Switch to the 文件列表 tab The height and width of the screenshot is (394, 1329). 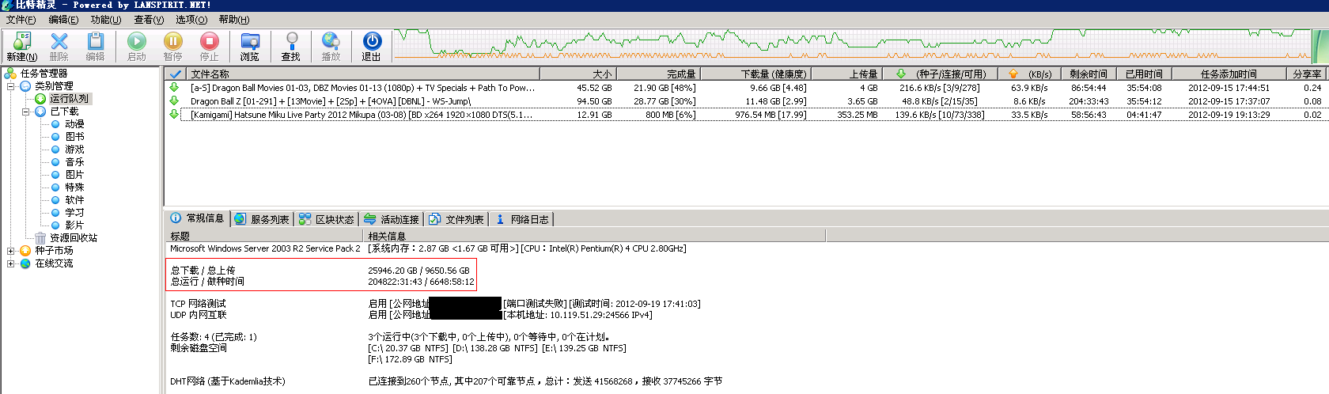click(x=456, y=219)
